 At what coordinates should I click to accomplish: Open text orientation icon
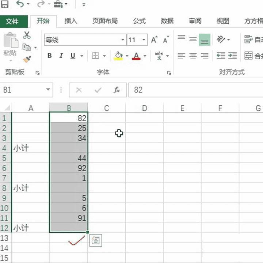click(221, 39)
